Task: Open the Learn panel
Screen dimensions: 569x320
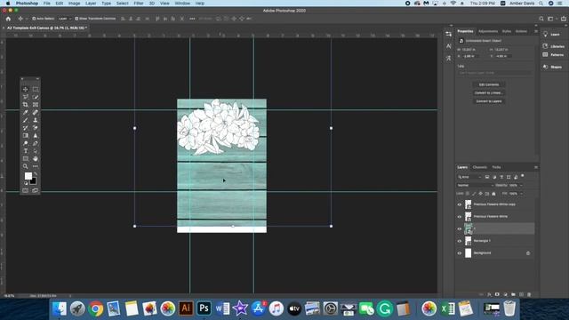Action: [551, 35]
